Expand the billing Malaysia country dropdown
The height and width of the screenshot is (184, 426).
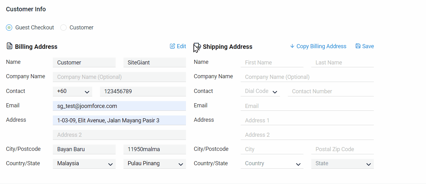pyautogui.click(x=84, y=164)
